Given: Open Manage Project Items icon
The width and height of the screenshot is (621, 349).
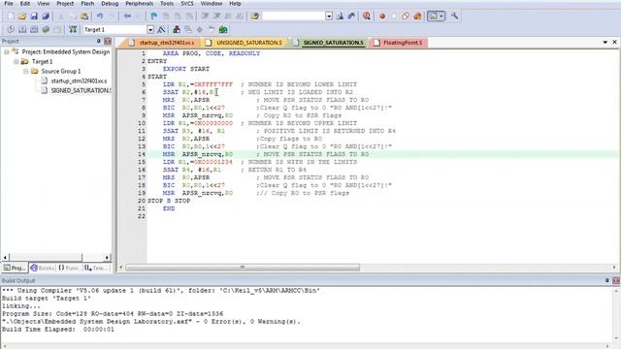Looking at the screenshot, I should (177, 30).
